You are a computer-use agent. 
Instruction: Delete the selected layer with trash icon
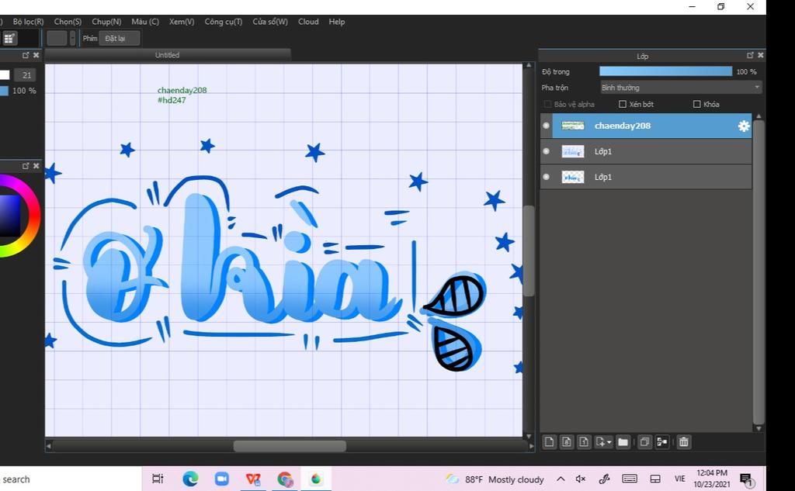click(x=683, y=442)
